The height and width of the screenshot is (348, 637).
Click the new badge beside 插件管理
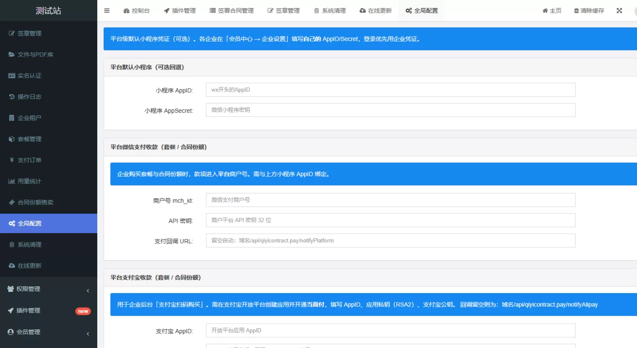click(83, 311)
